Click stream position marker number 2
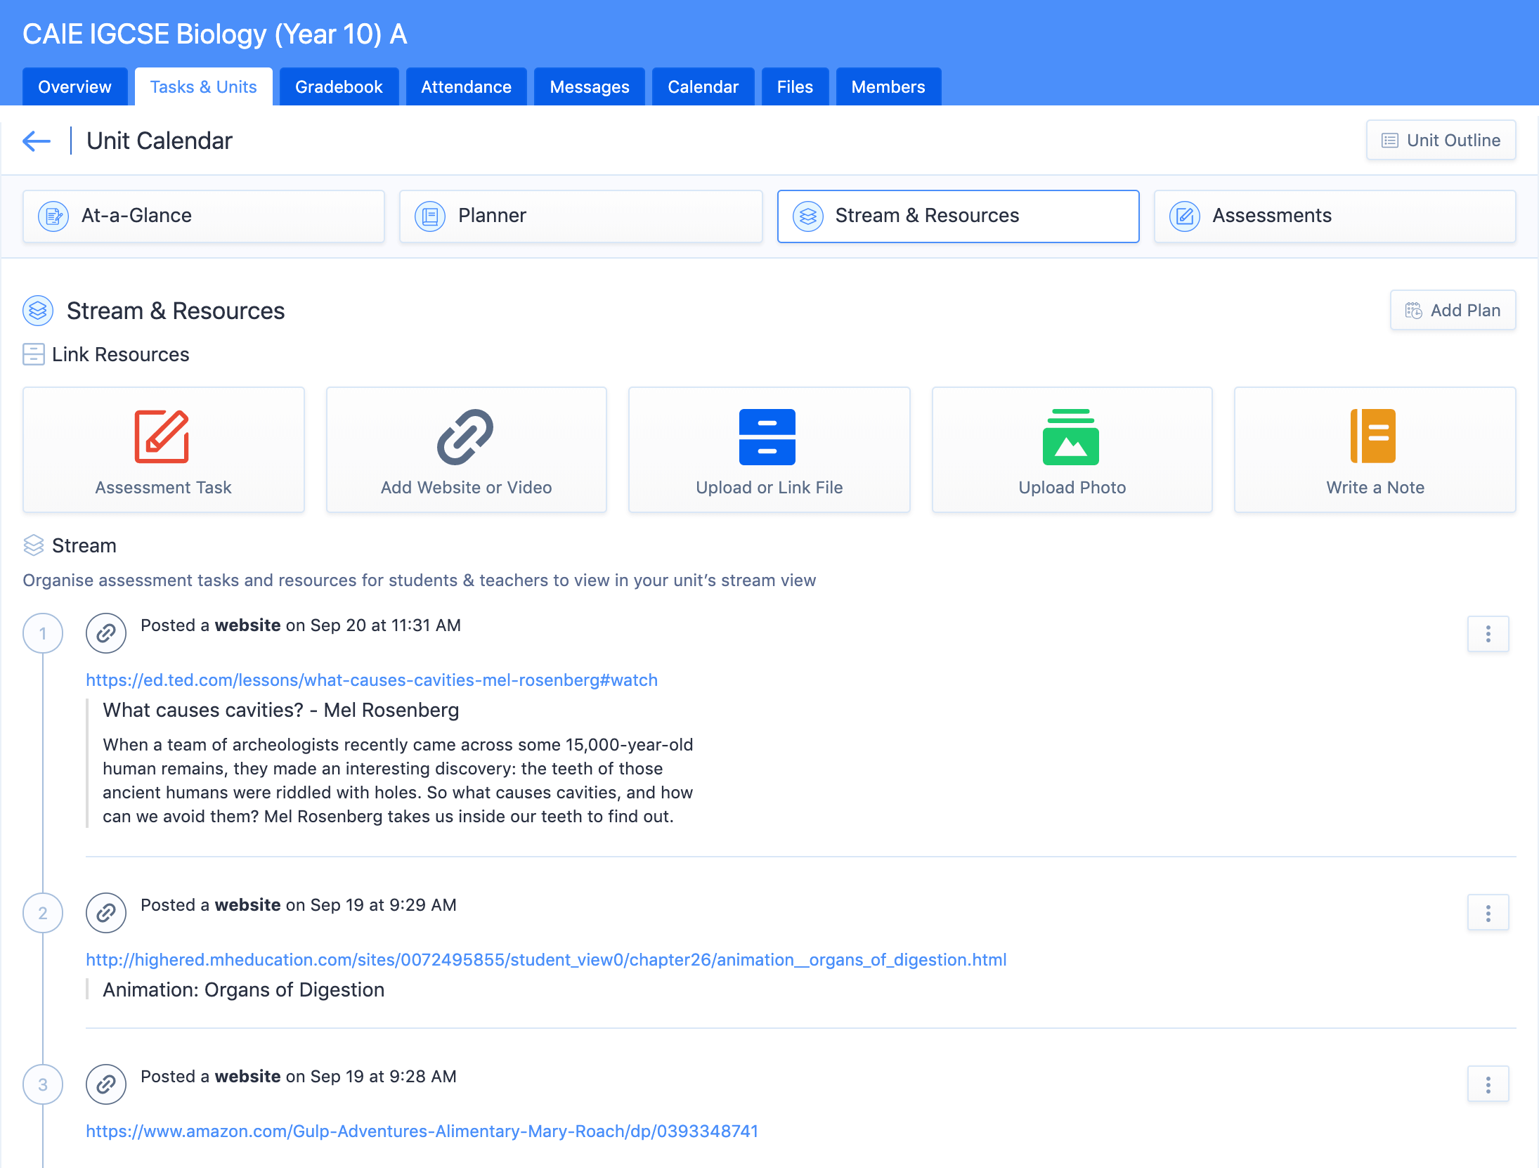The height and width of the screenshot is (1168, 1539). pos(43,913)
